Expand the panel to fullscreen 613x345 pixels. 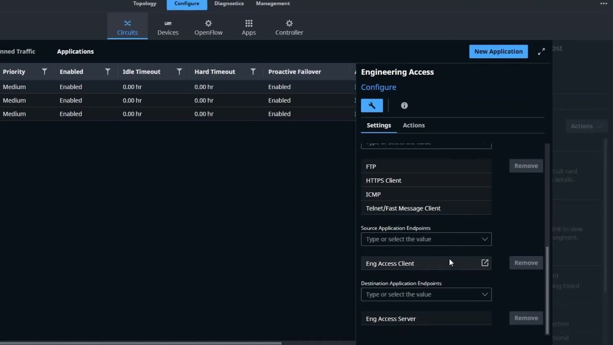click(x=541, y=52)
